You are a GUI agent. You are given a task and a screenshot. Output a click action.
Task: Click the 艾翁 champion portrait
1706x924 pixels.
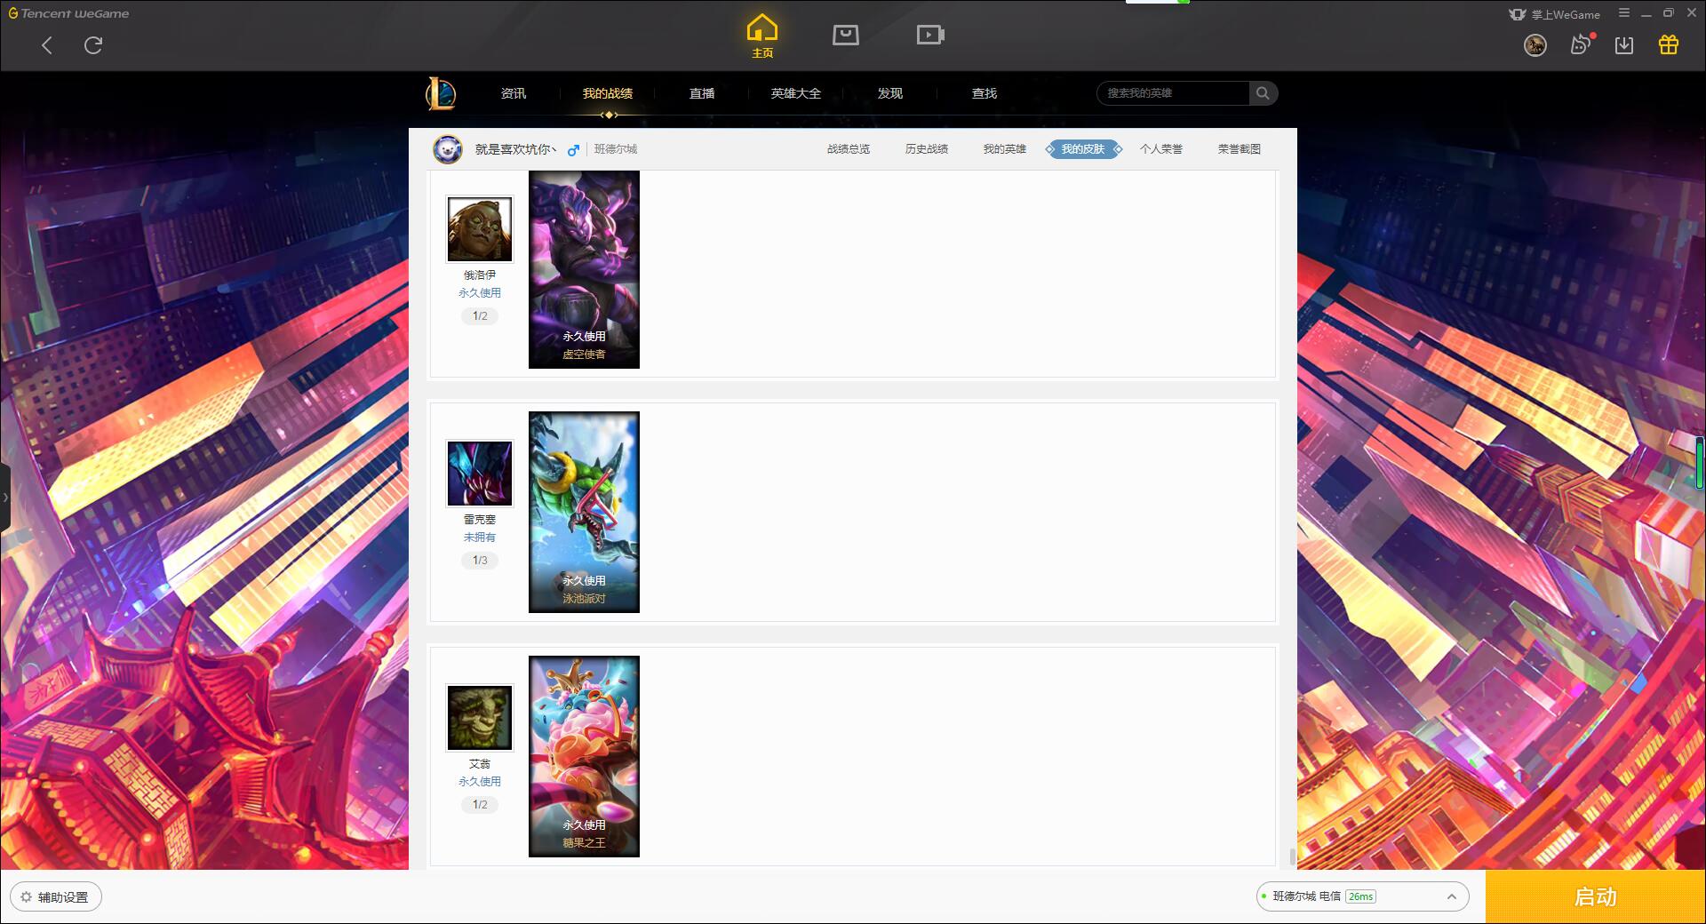(480, 718)
